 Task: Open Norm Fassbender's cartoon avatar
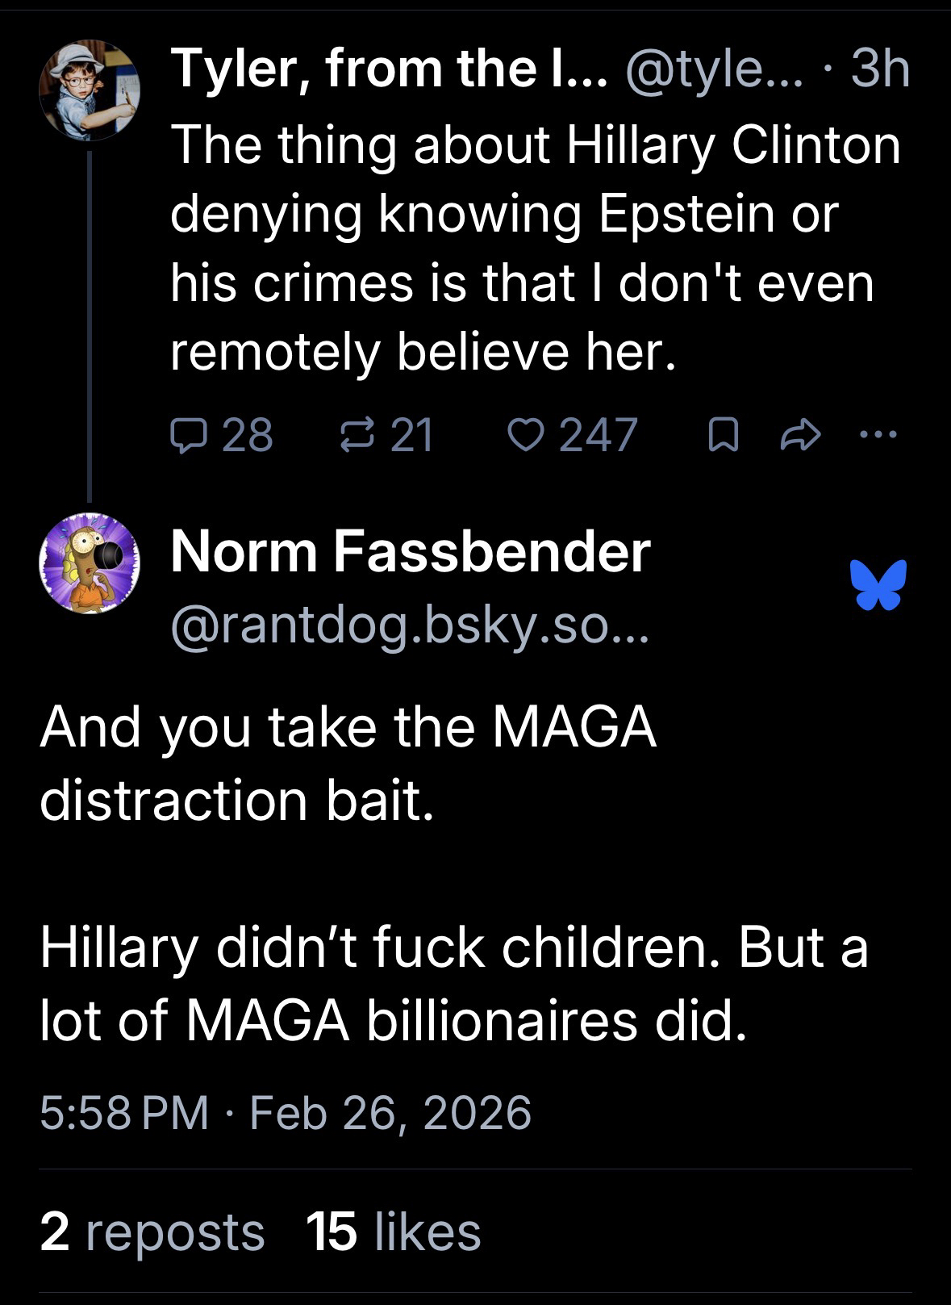point(89,563)
